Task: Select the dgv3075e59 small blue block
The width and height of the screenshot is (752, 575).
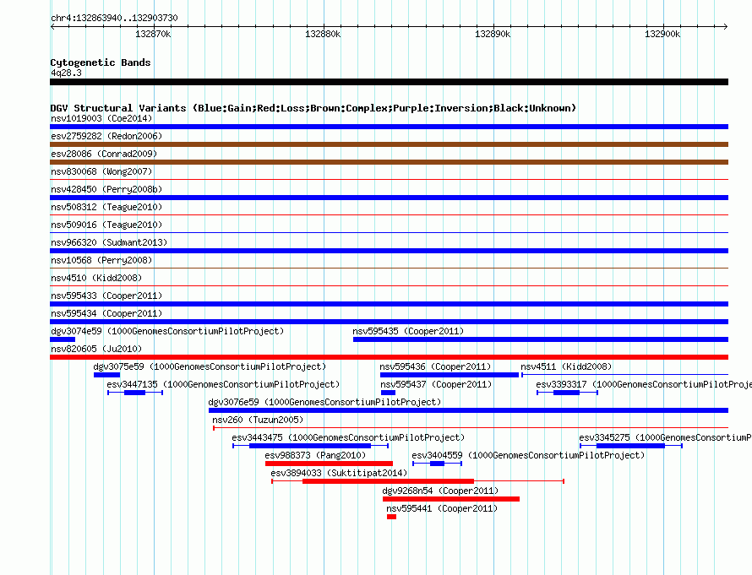Action: pyautogui.click(x=106, y=375)
